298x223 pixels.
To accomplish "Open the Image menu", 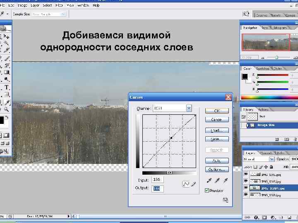I will (x=22, y=5).
